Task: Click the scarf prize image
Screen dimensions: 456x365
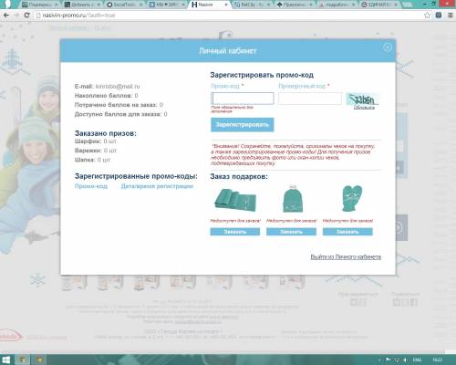Action: (235, 200)
